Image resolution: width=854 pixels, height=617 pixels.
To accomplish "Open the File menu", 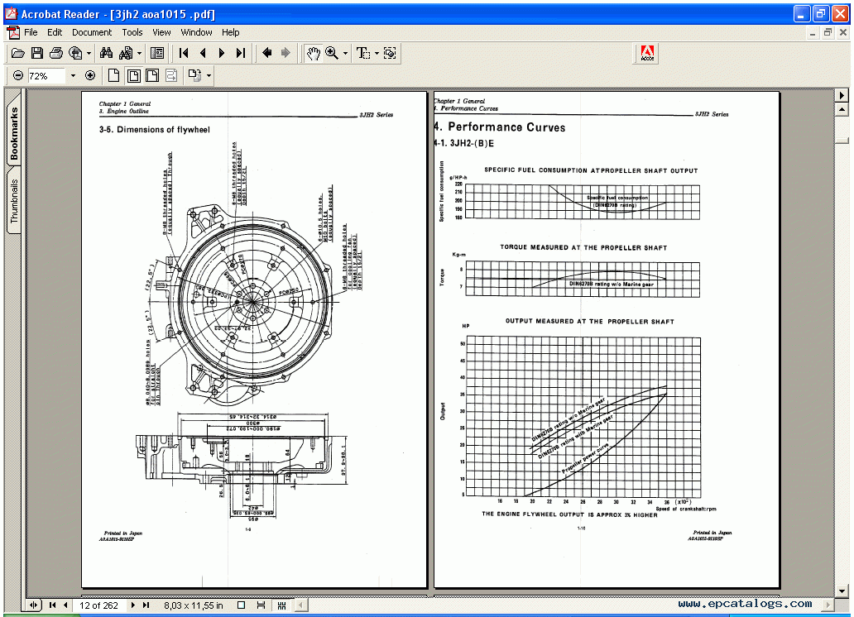I will [31, 33].
